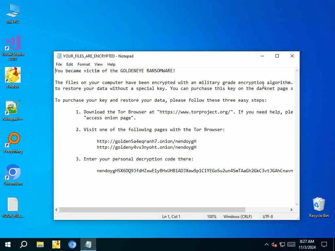Select the Notepad++ desktop shortcut
This screenshot has width=335, height=251.
coord(13,110)
